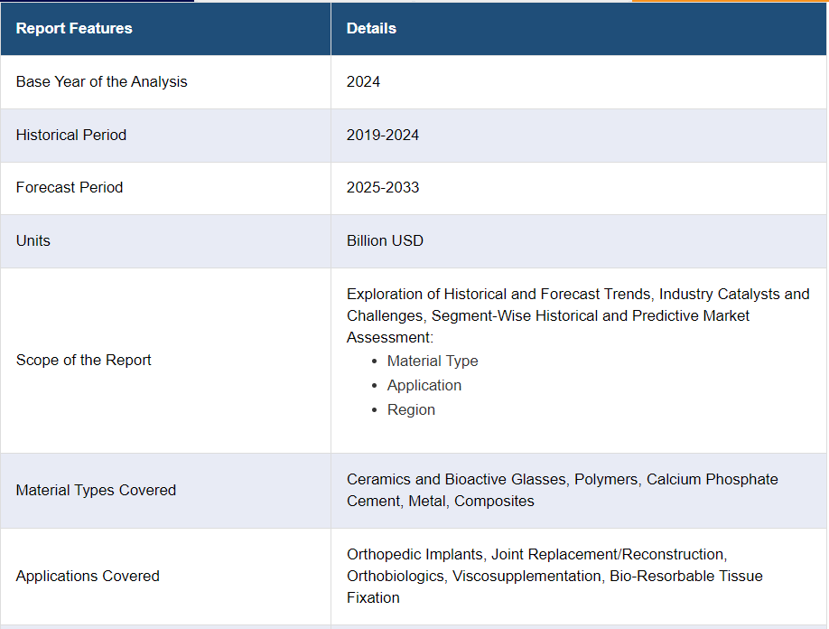Select the Forecast Period row label
Screen dimensions: 829x629
coord(70,187)
